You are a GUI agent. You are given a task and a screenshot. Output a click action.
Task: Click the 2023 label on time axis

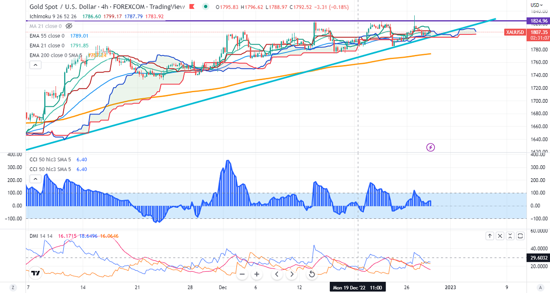450,288
